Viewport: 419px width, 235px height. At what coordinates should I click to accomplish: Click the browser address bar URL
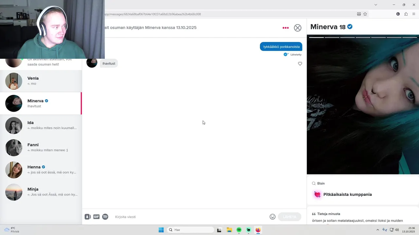pos(153,14)
